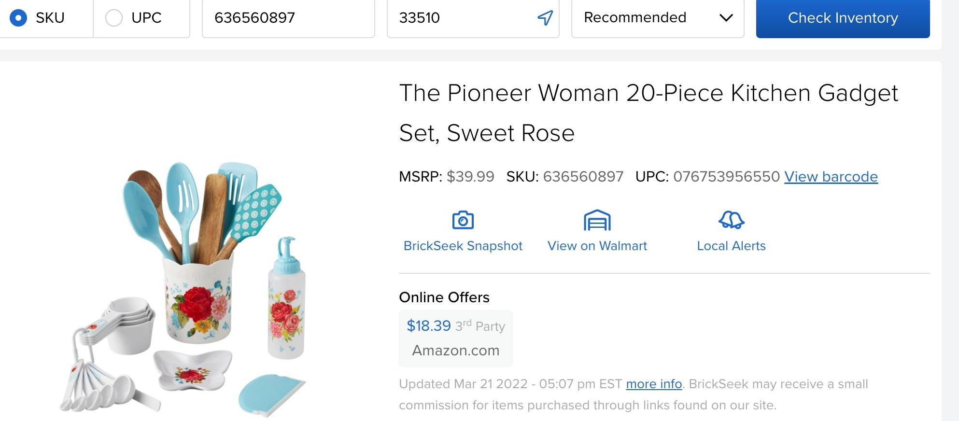This screenshot has width=959, height=421.
Task: Expand the chevron next to Recommended
Action: click(724, 18)
